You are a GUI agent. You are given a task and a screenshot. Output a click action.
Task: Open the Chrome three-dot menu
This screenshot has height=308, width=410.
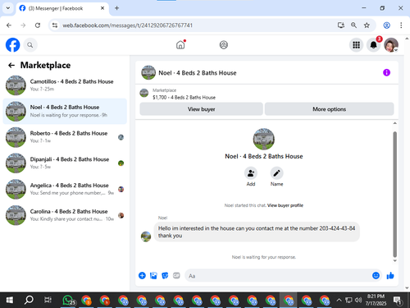pyautogui.click(x=401, y=25)
